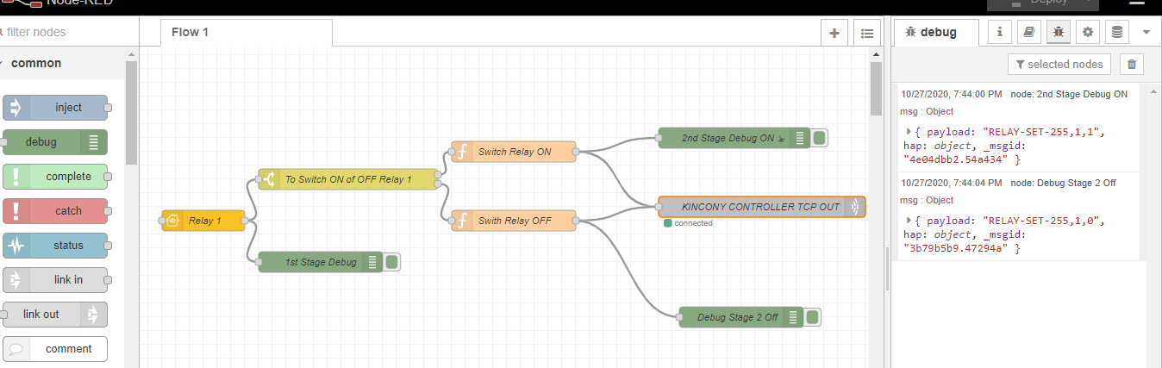The height and width of the screenshot is (368, 1162).
Task: Expand the RELAY-SET-255,1,0 payload object
Action: click(909, 221)
